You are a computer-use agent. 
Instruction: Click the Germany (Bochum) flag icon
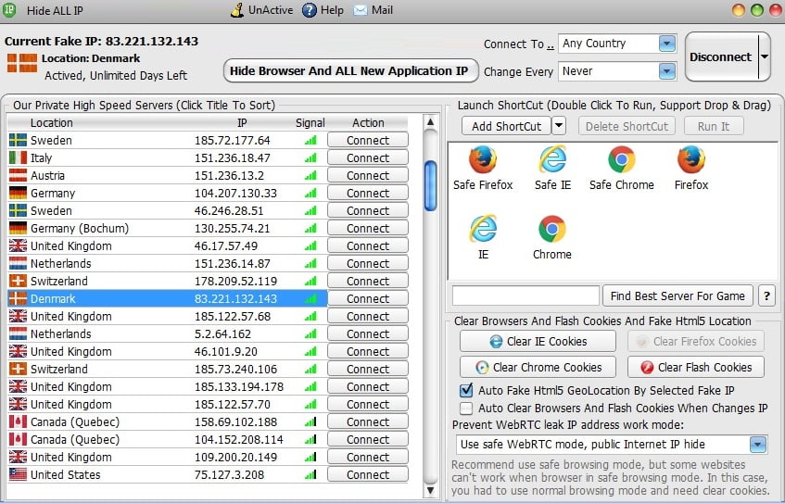[x=18, y=228]
